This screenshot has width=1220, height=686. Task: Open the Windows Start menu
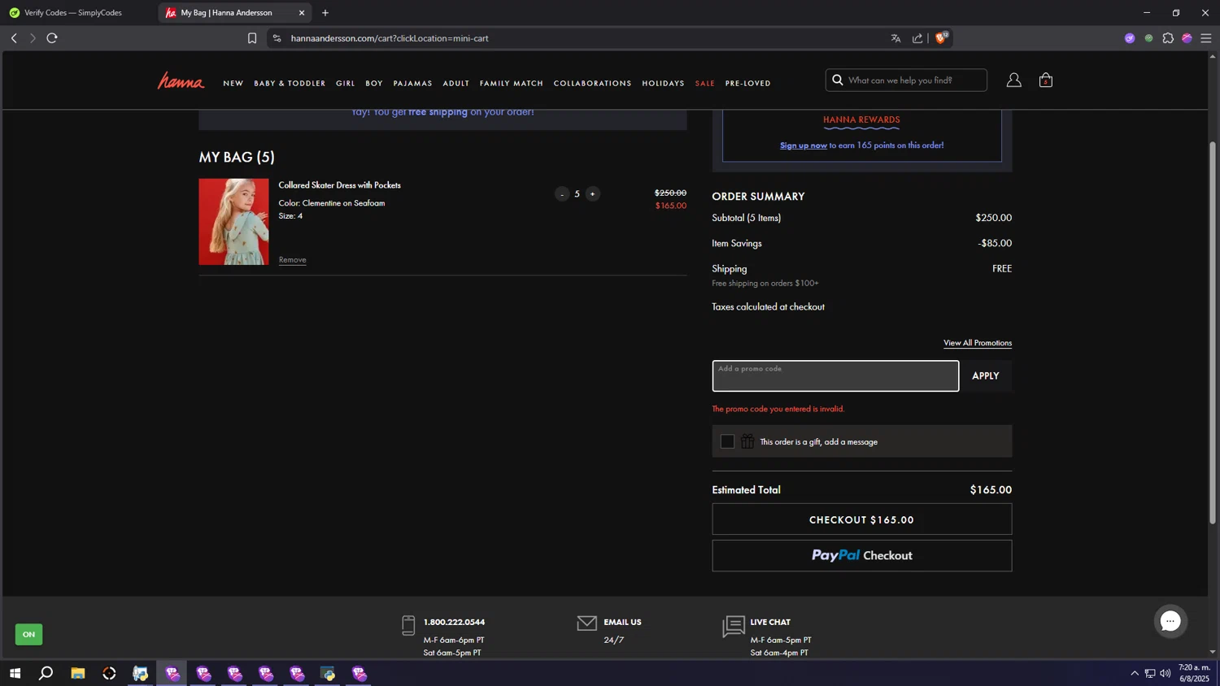pos(15,673)
